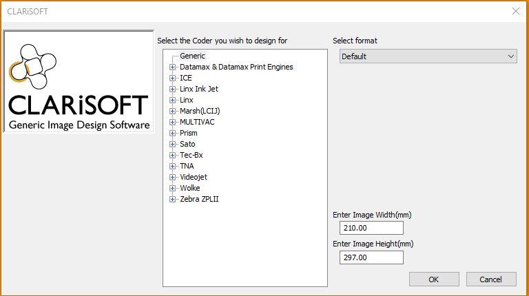
Task: Confirm with the OK button
Action: (433, 279)
